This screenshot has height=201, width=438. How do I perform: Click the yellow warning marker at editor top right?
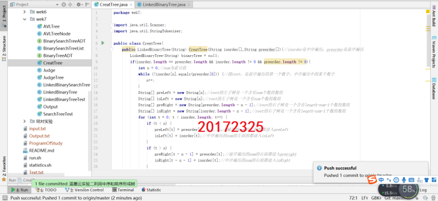pos(427,11)
